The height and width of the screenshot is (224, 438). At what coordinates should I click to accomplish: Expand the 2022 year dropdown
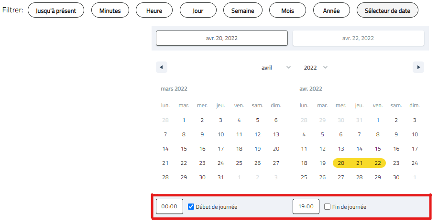pos(316,68)
